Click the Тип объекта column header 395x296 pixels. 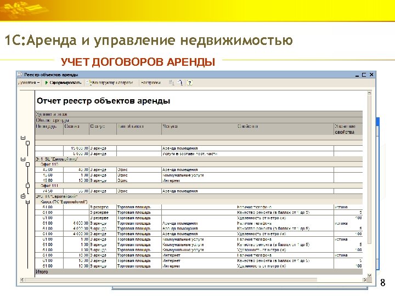pyautogui.click(x=139, y=129)
